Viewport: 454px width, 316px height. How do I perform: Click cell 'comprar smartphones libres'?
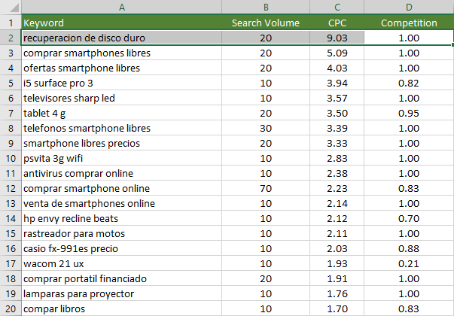click(x=122, y=53)
